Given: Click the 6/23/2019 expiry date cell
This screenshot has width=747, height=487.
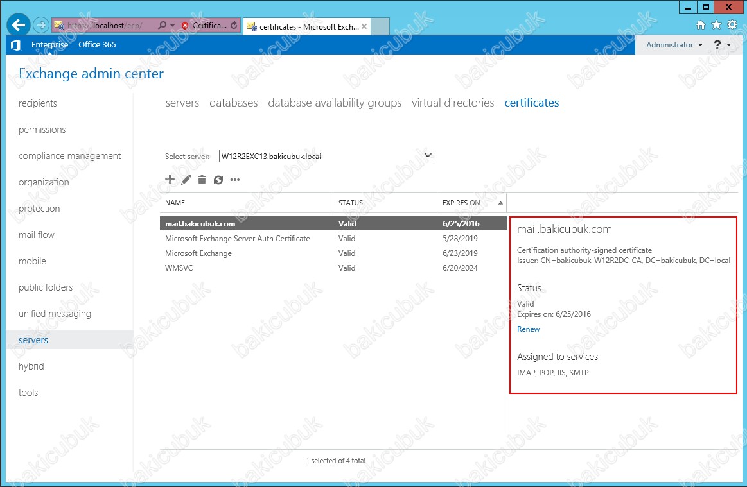Looking at the screenshot, I should coord(460,253).
